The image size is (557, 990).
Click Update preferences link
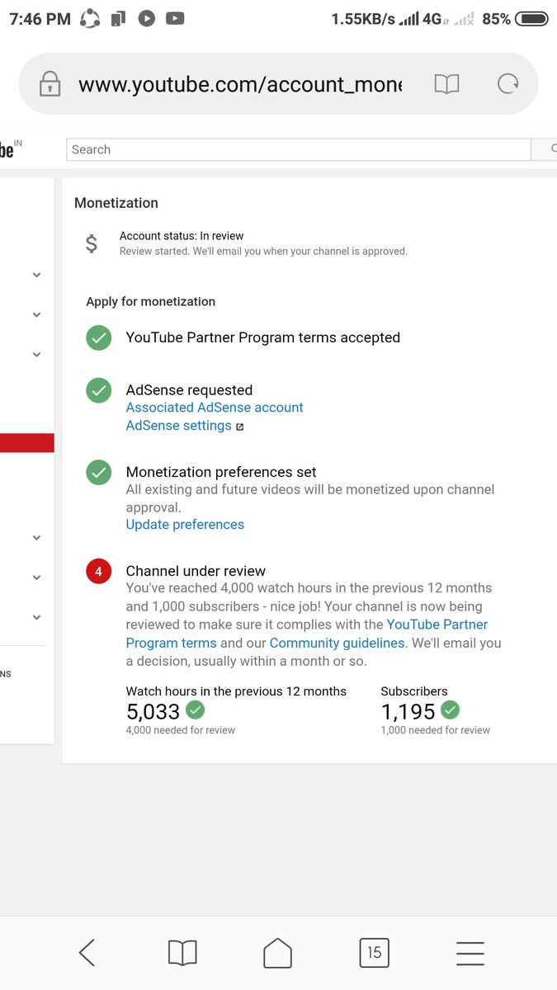[185, 525]
